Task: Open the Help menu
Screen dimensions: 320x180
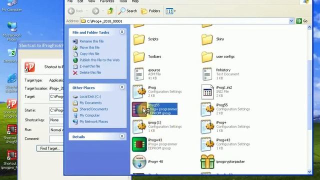Action: pyautogui.click(x=135, y=1)
